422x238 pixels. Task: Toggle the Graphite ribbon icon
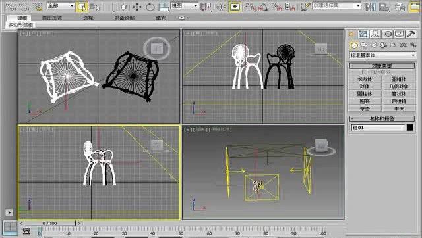[415, 7]
